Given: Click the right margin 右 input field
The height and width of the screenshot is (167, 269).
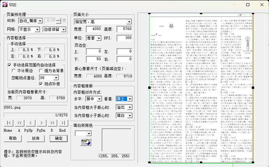Looking at the screenshot, I should click(124, 59).
